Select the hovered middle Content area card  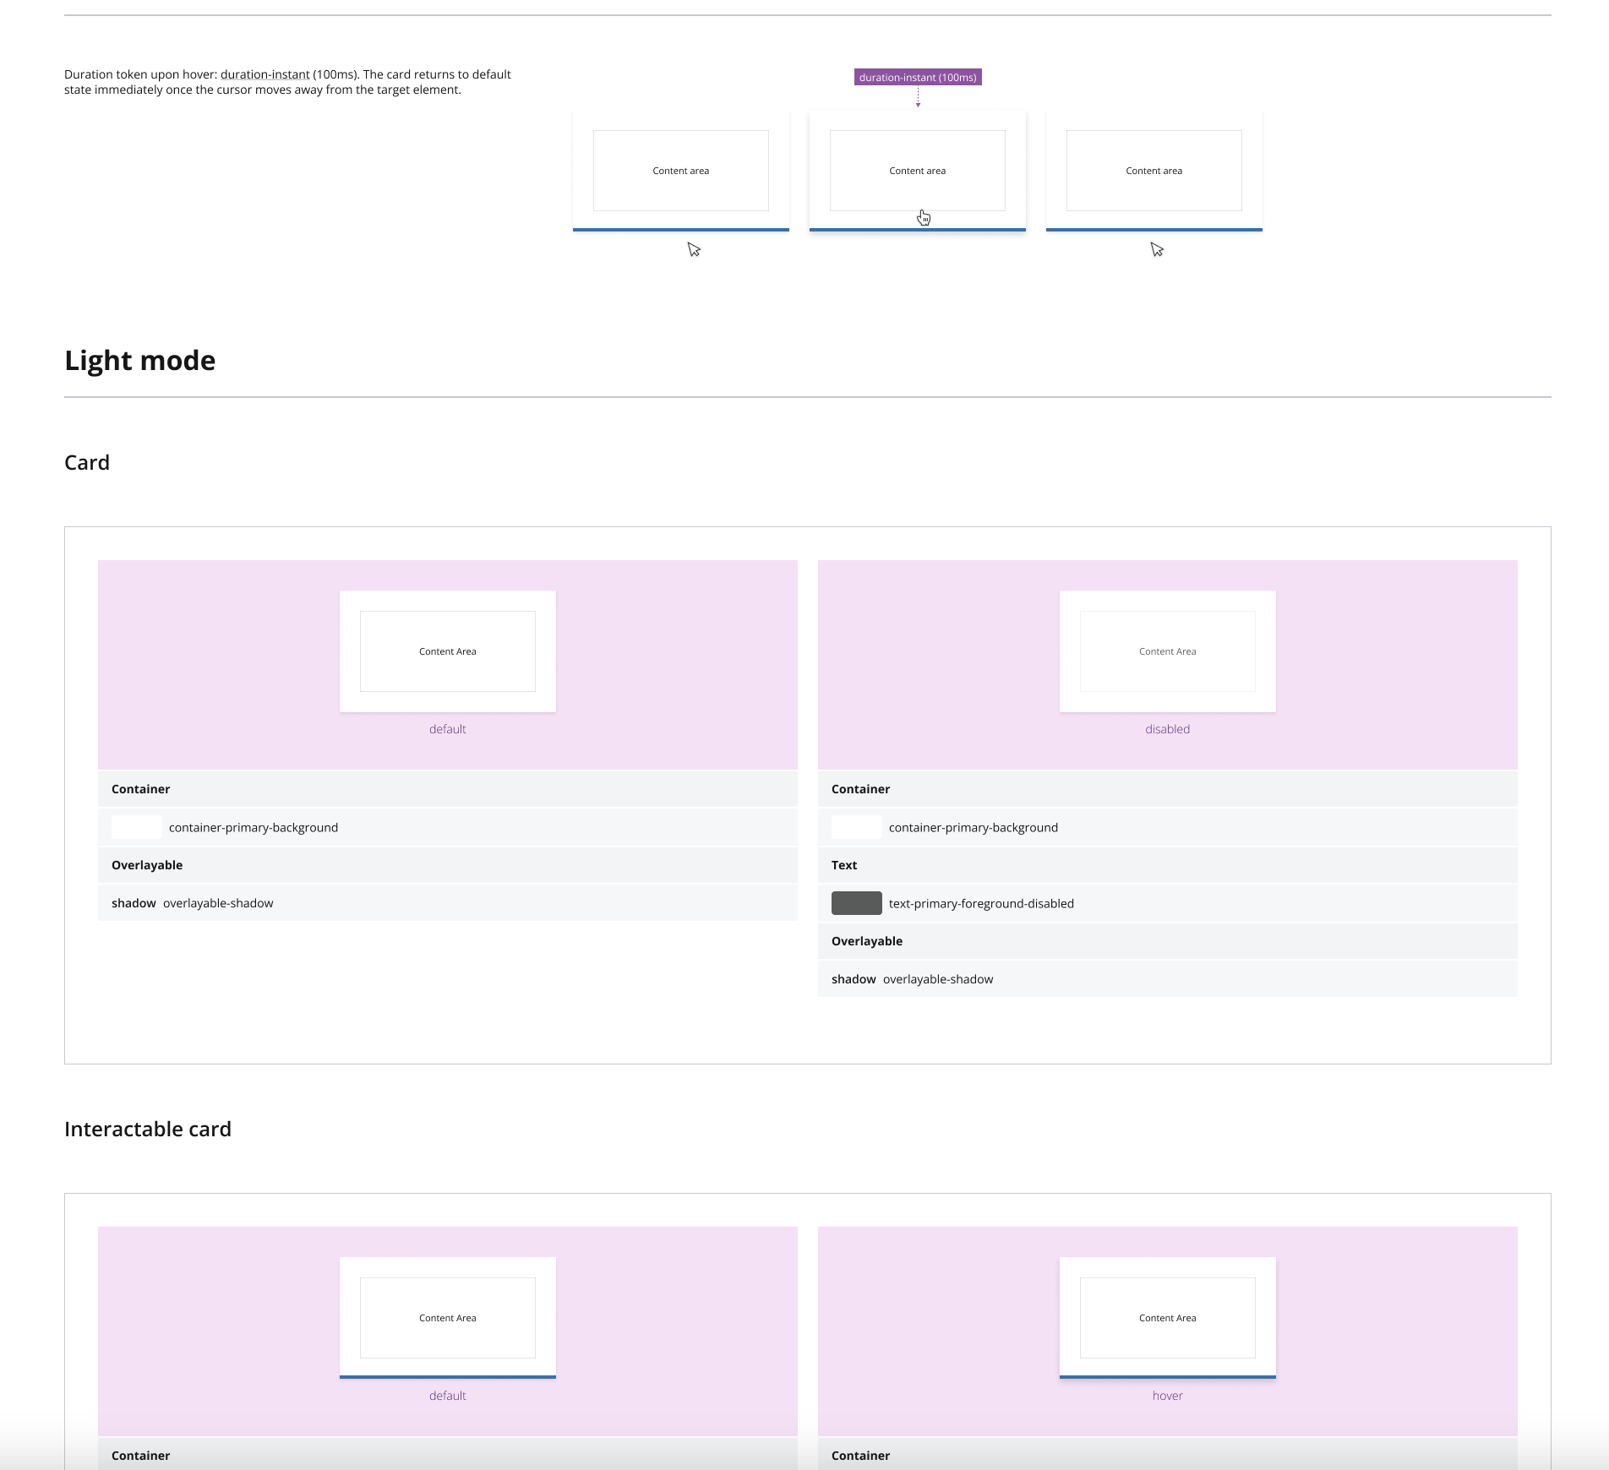coord(917,171)
